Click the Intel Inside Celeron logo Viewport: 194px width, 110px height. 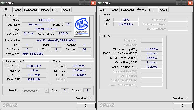[82, 26]
